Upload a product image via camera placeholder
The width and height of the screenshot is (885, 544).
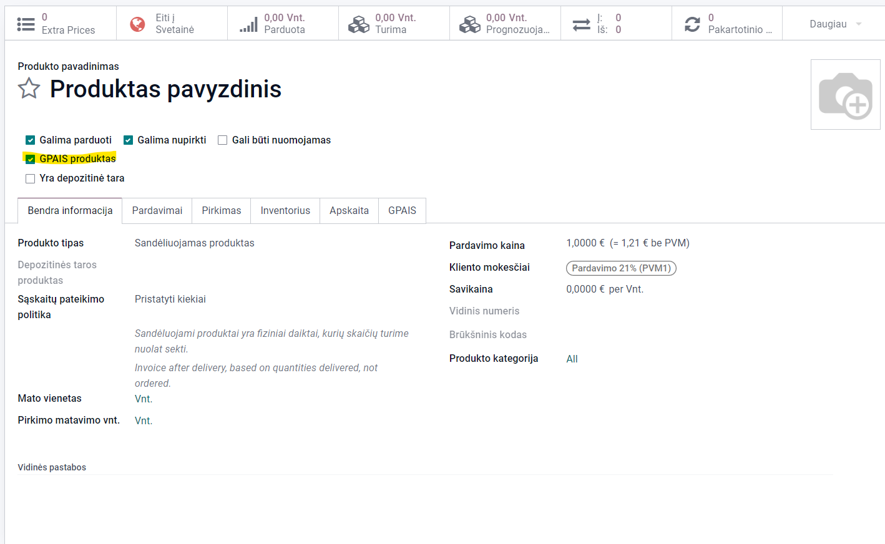pos(845,95)
